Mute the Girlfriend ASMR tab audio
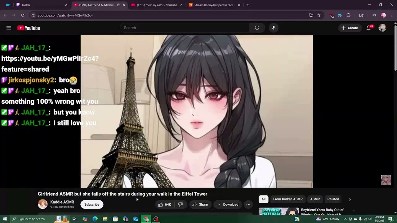397x223 pixels. [118, 5]
